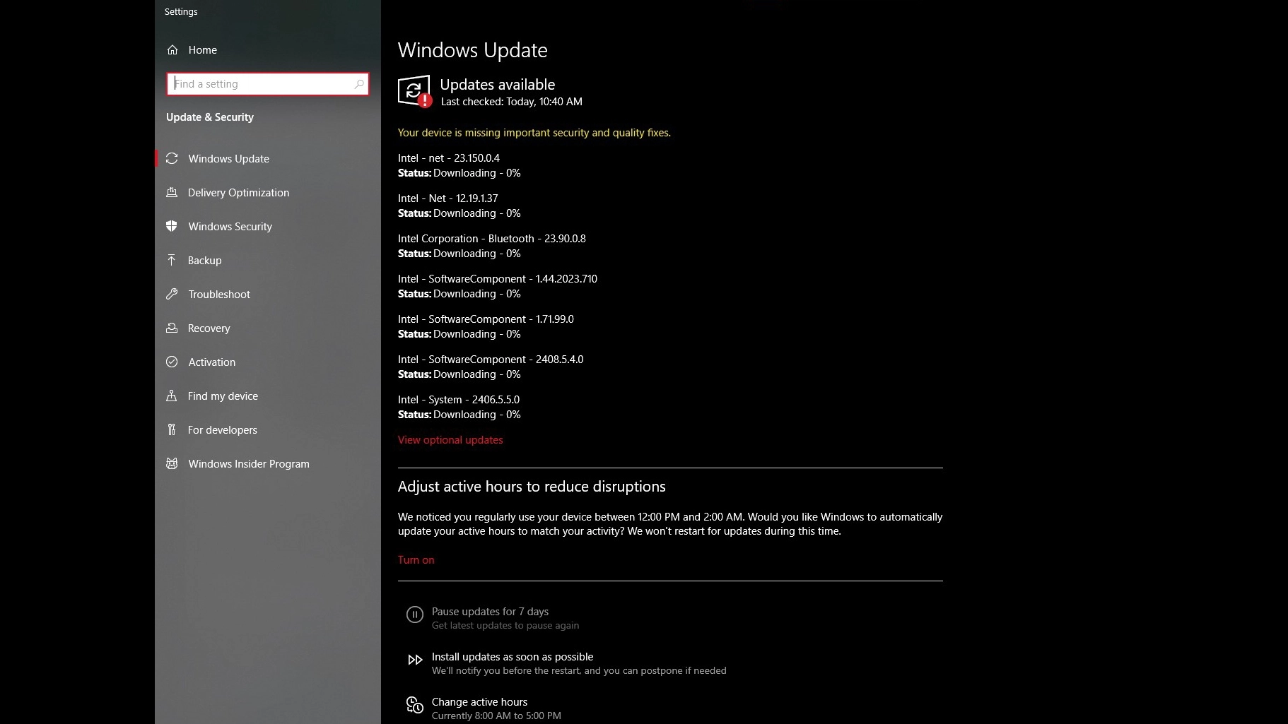Open the Activation page
This screenshot has width=1288, height=724.
(x=267, y=362)
